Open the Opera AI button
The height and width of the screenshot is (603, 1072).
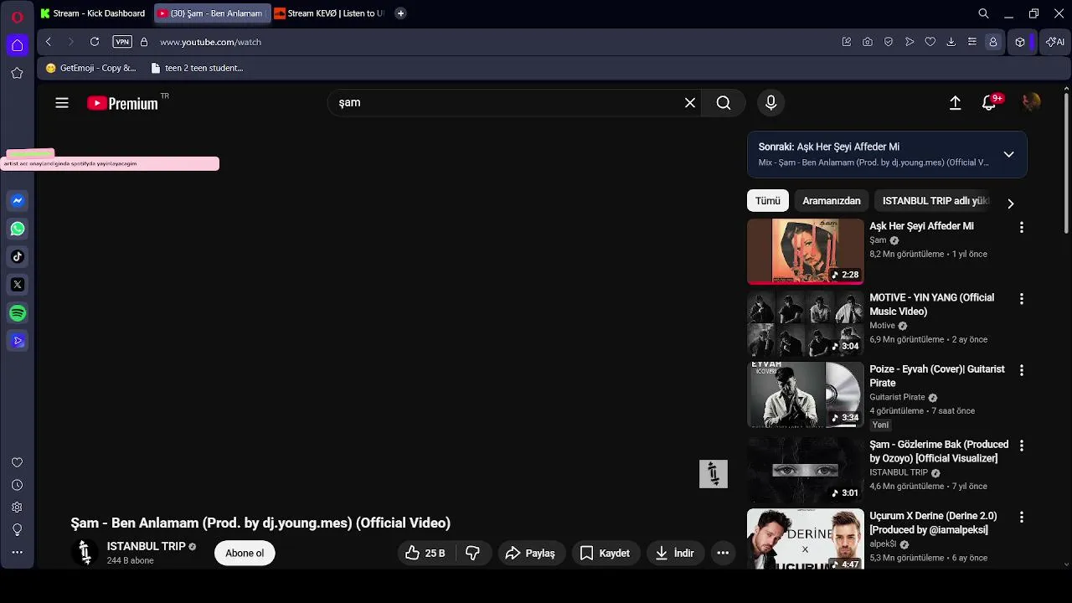[1055, 42]
